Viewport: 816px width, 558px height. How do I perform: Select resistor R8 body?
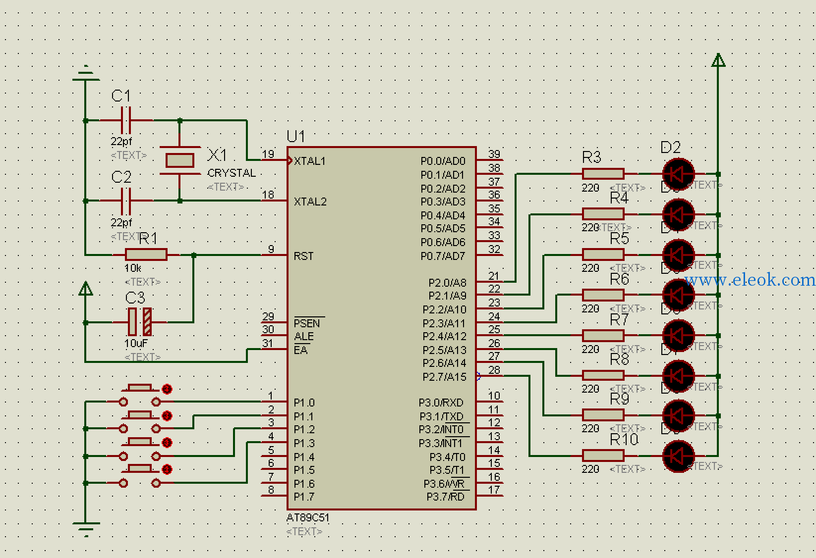click(603, 375)
